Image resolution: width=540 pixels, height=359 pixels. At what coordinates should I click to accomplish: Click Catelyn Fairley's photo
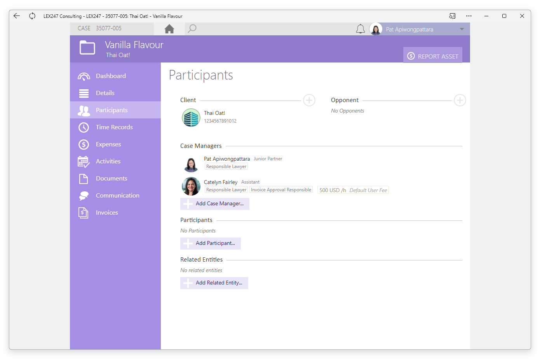click(x=191, y=186)
